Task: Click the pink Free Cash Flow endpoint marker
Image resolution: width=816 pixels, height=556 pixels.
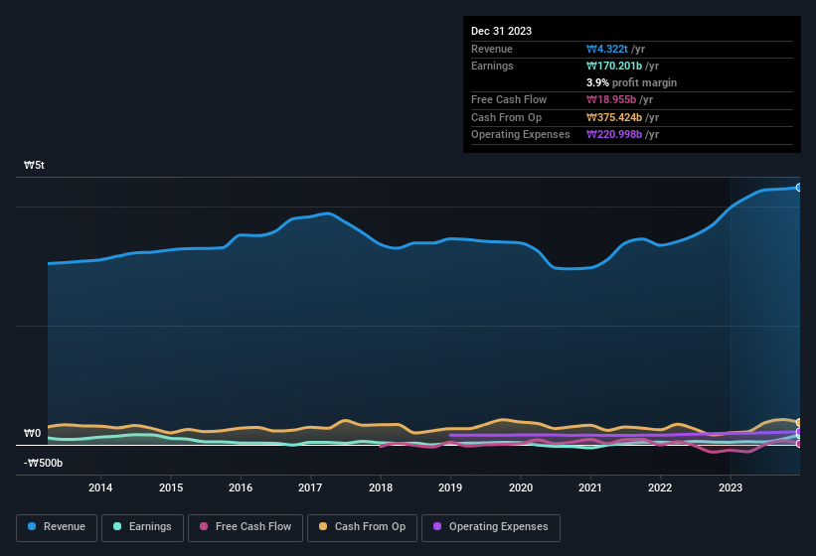Action: (798, 444)
